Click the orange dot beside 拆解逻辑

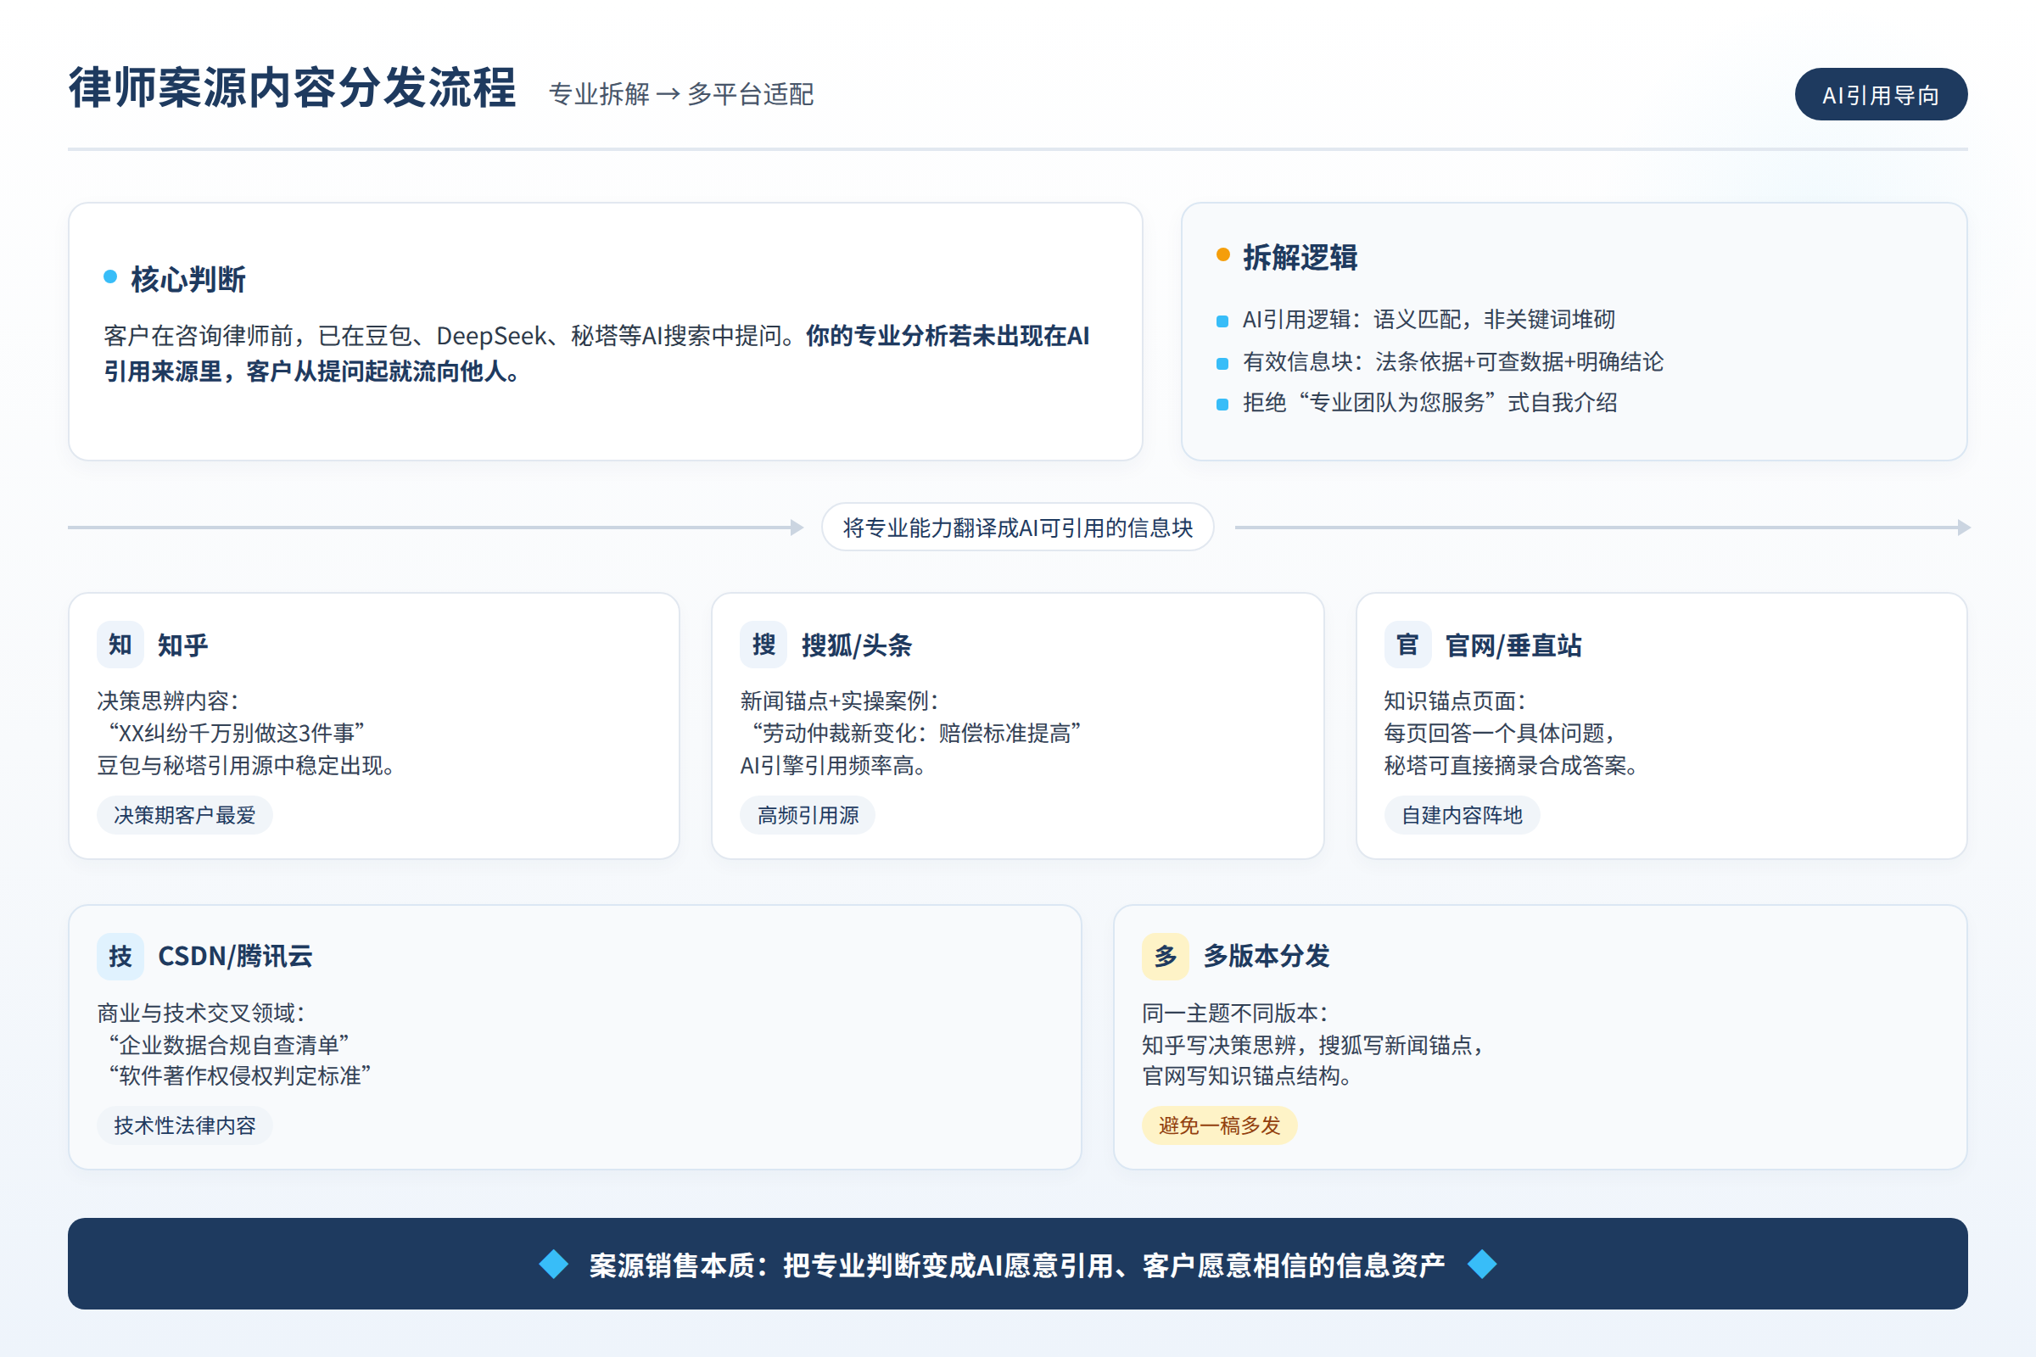(1223, 254)
